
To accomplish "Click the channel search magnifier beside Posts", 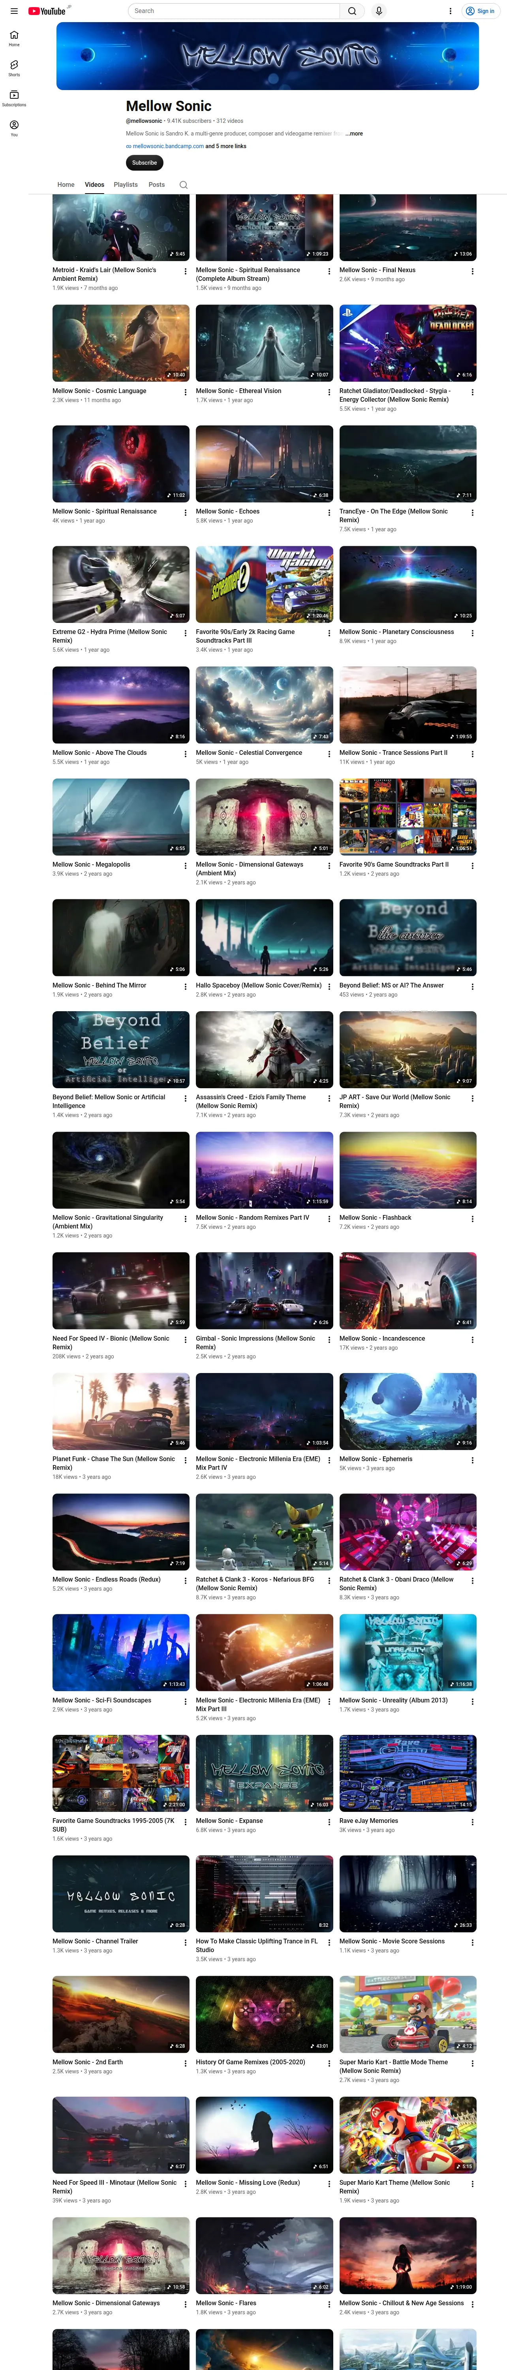I will tap(183, 185).
